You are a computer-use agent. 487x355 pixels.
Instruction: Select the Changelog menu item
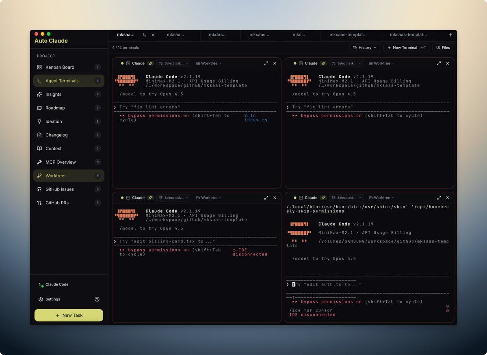[56, 135]
